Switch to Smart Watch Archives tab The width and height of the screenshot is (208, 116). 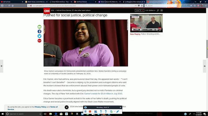(x=60, y=2)
